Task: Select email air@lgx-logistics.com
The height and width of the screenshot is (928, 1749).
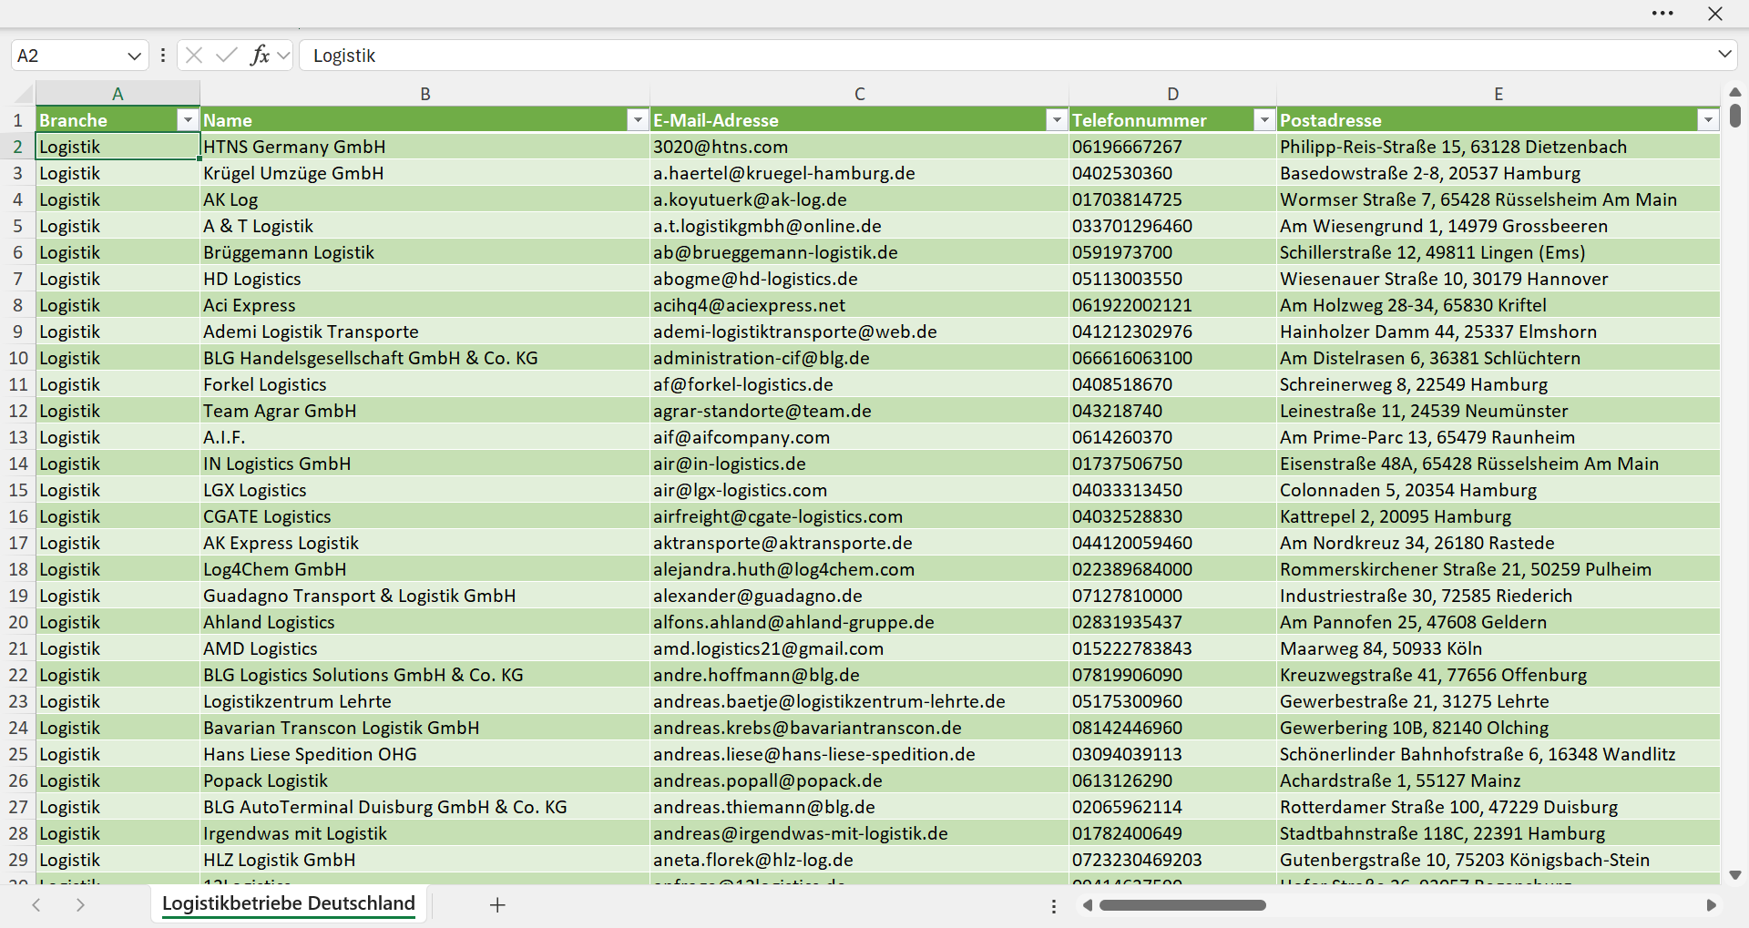Action: coord(859,490)
